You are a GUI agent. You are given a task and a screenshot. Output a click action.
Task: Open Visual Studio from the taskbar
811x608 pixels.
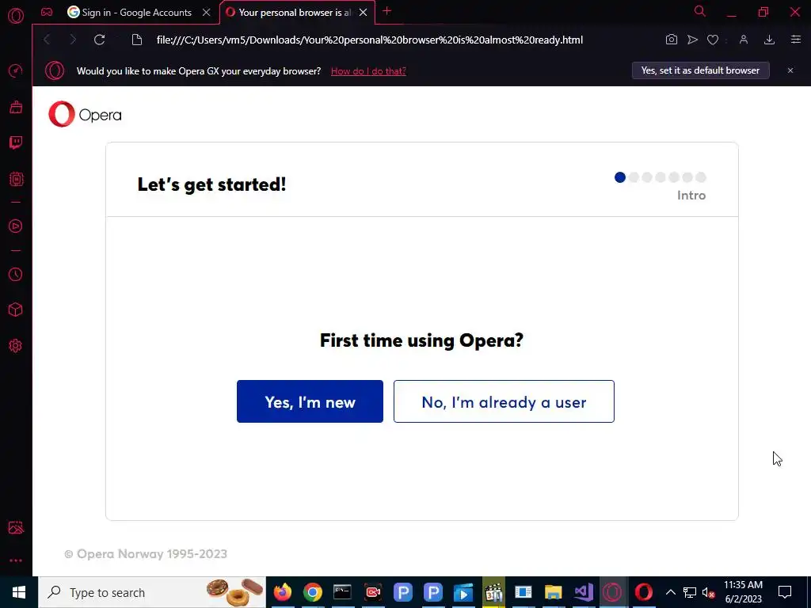pyautogui.click(x=584, y=592)
